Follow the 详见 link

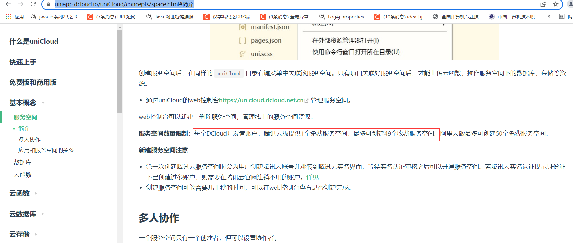[x=313, y=177]
